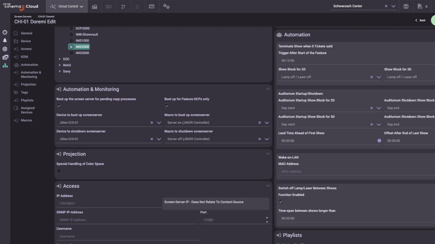The width and height of the screenshot is (435, 244).
Task: Click the Back button
Action: coord(420,20)
